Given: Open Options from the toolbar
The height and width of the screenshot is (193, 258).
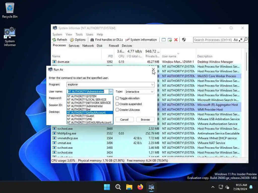Looking at the screenshot, I should coord(78,40).
